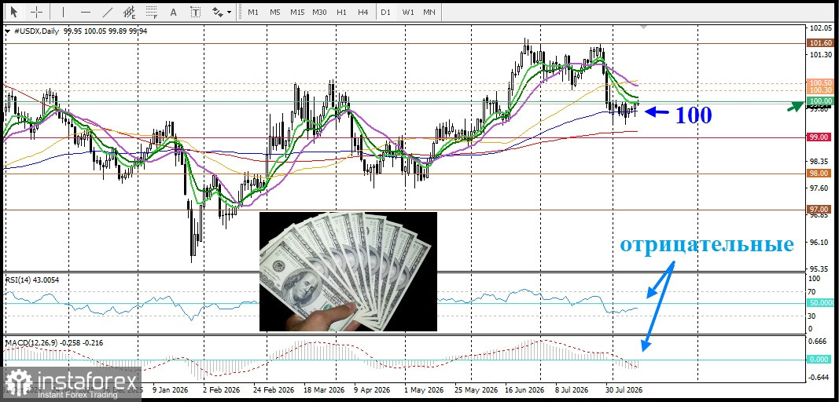Select the text label 'T' tool
Image resolution: width=839 pixels, height=402 pixels.
click(196, 12)
